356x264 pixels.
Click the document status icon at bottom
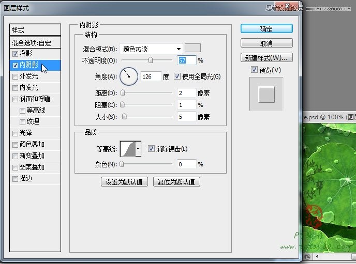307,257
